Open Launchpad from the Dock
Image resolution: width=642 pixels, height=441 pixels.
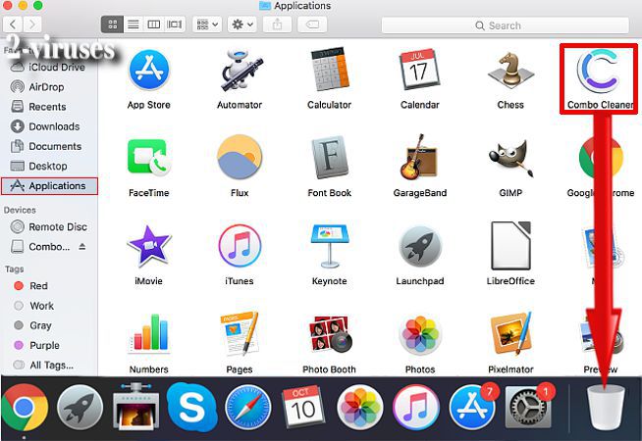[x=80, y=407]
